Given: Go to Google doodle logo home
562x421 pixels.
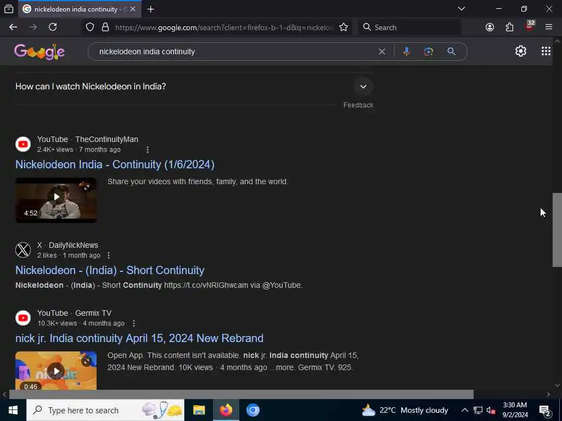Looking at the screenshot, I should pyautogui.click(x=40, y=52).
